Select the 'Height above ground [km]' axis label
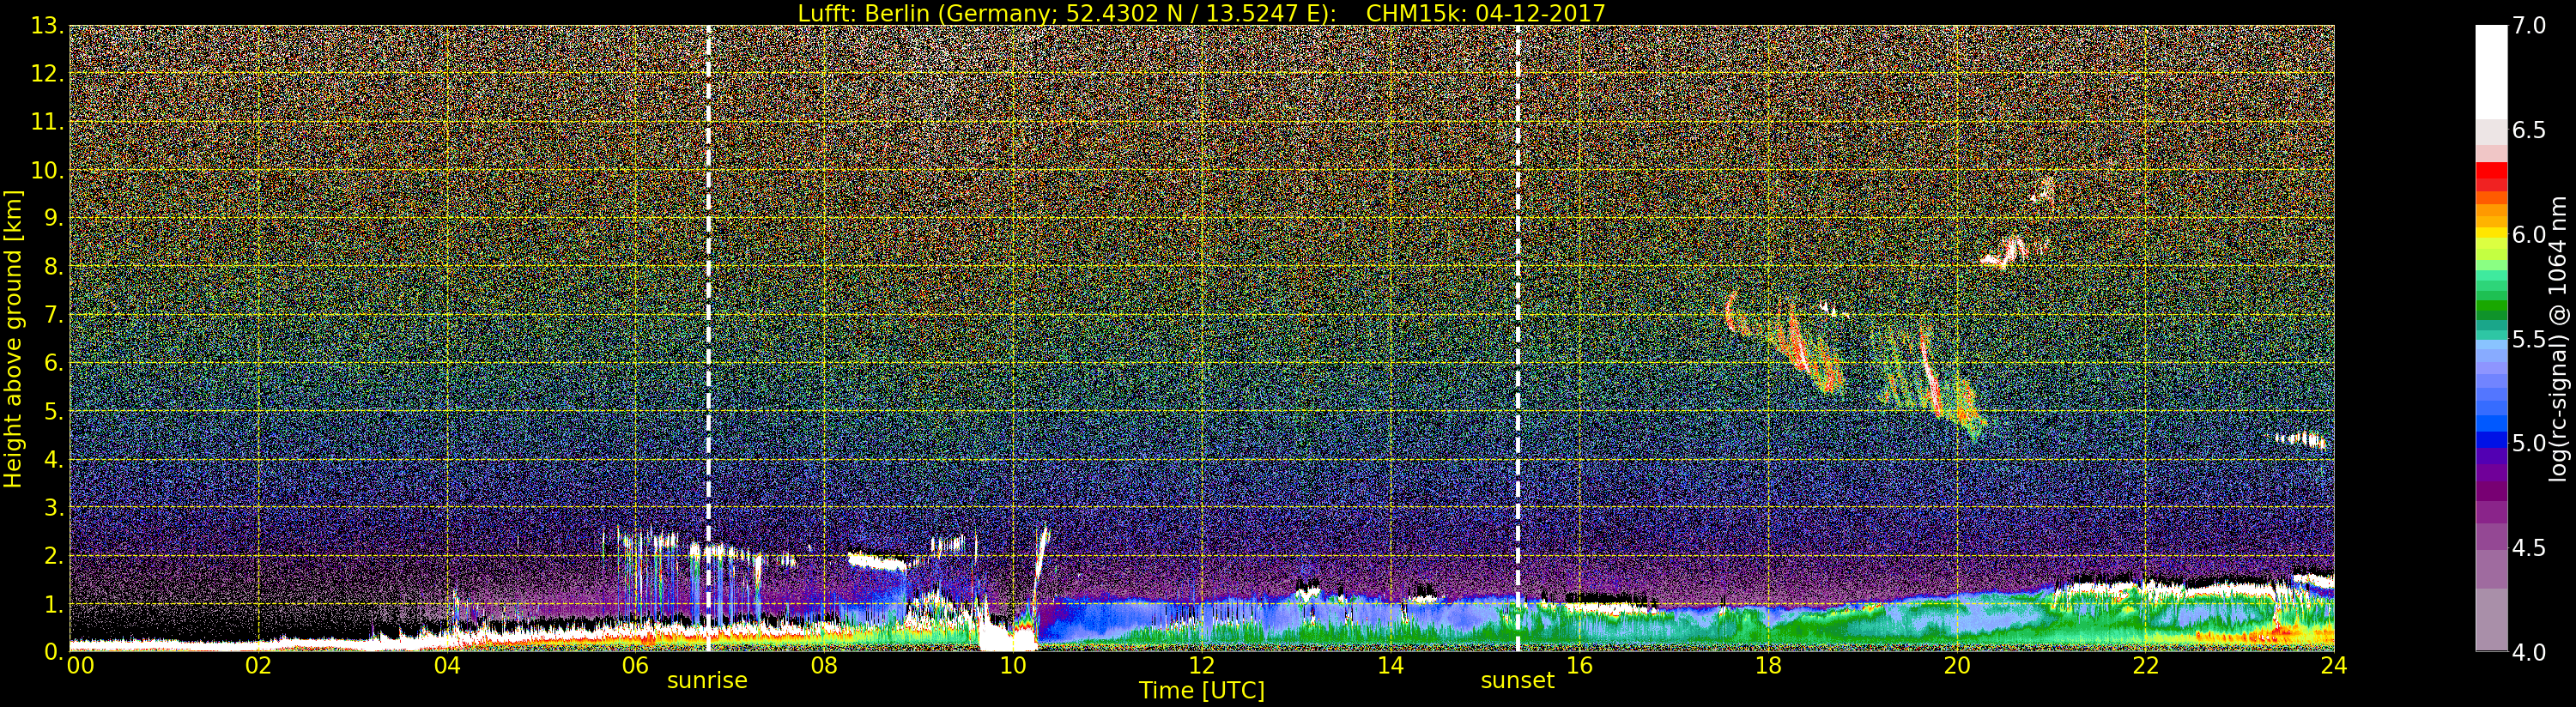The width and height of the screenshot is (2576, 707). click(13, 338)
